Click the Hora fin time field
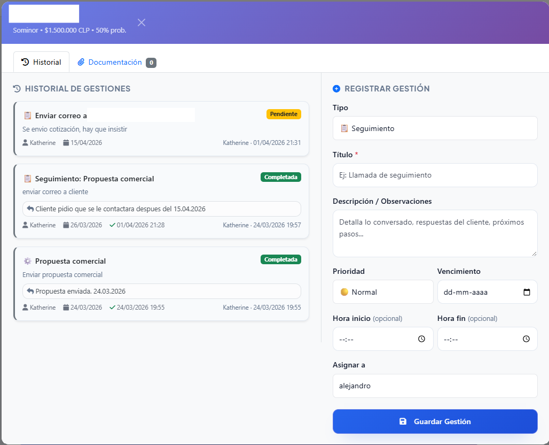Viewport: 549px width, 445px height. point(488,339)
